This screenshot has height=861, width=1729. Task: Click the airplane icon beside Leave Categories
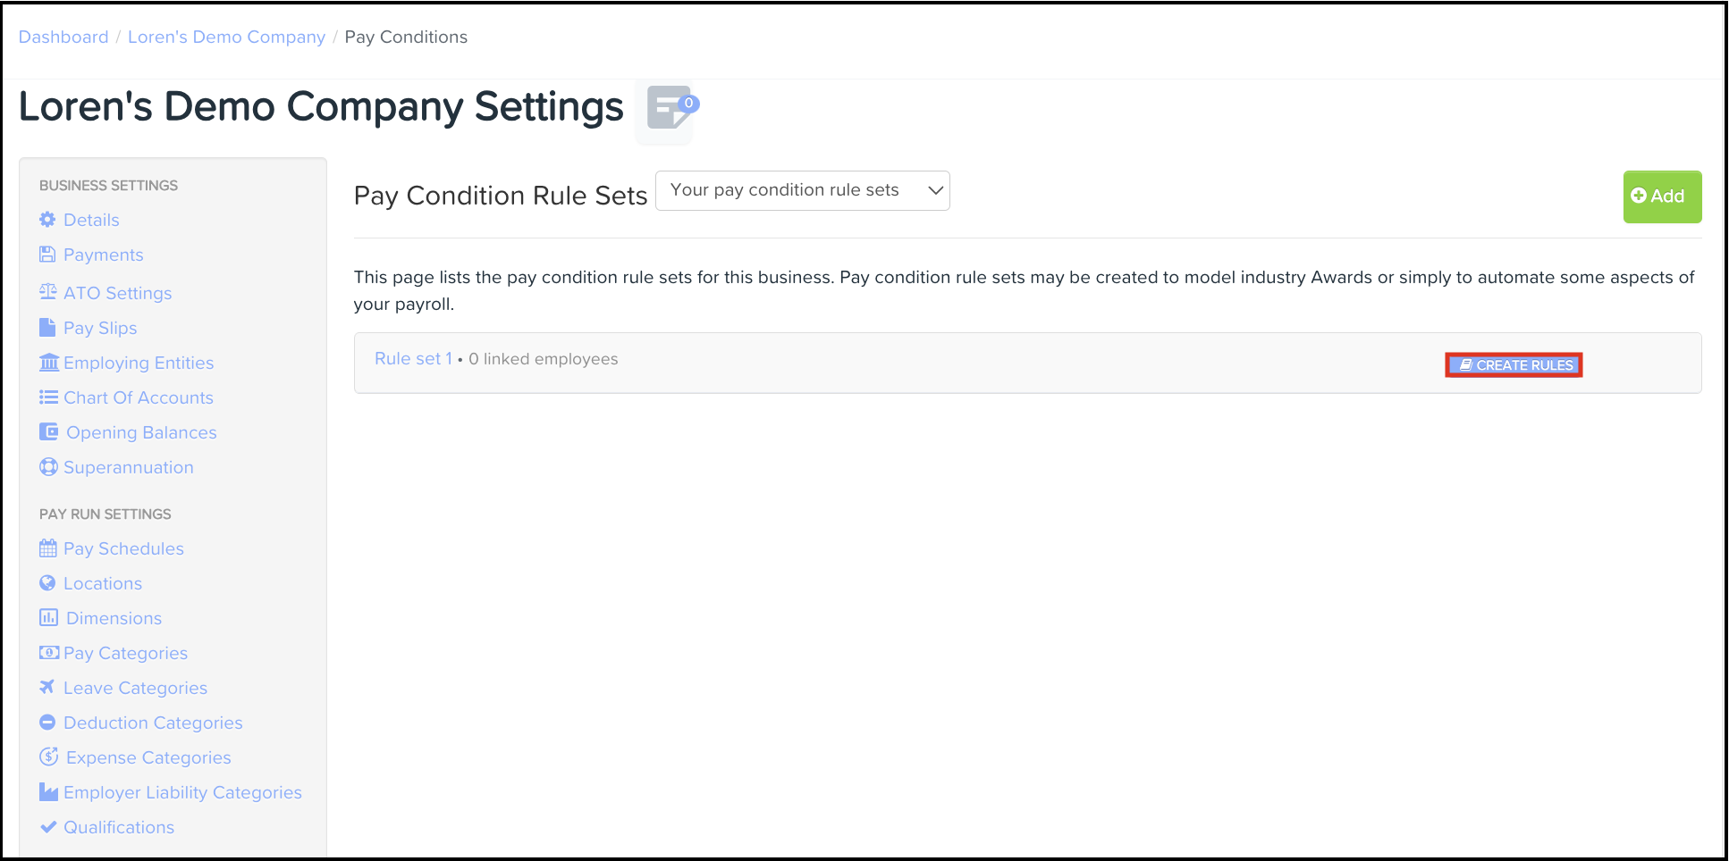click(47, 687)
